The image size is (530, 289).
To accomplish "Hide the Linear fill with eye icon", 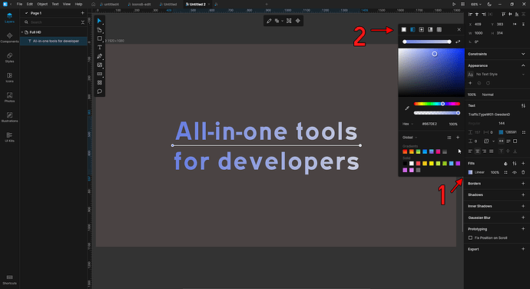I will [x=515, y=172].
